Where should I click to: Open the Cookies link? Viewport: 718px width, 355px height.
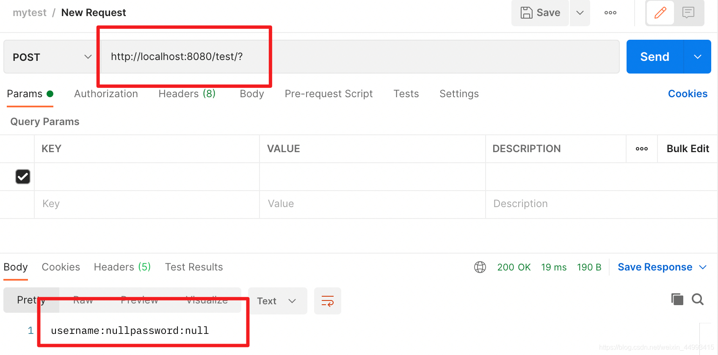click(688, 94)
